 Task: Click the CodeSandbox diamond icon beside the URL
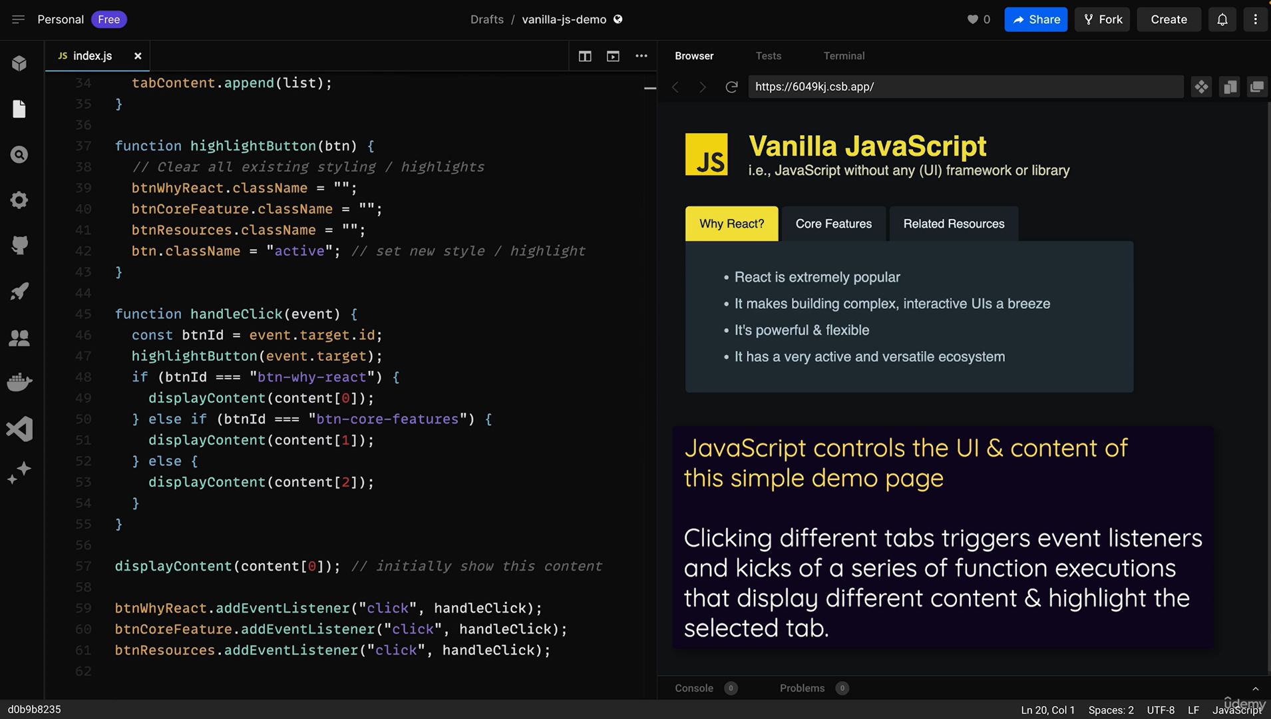point(1201,87)
